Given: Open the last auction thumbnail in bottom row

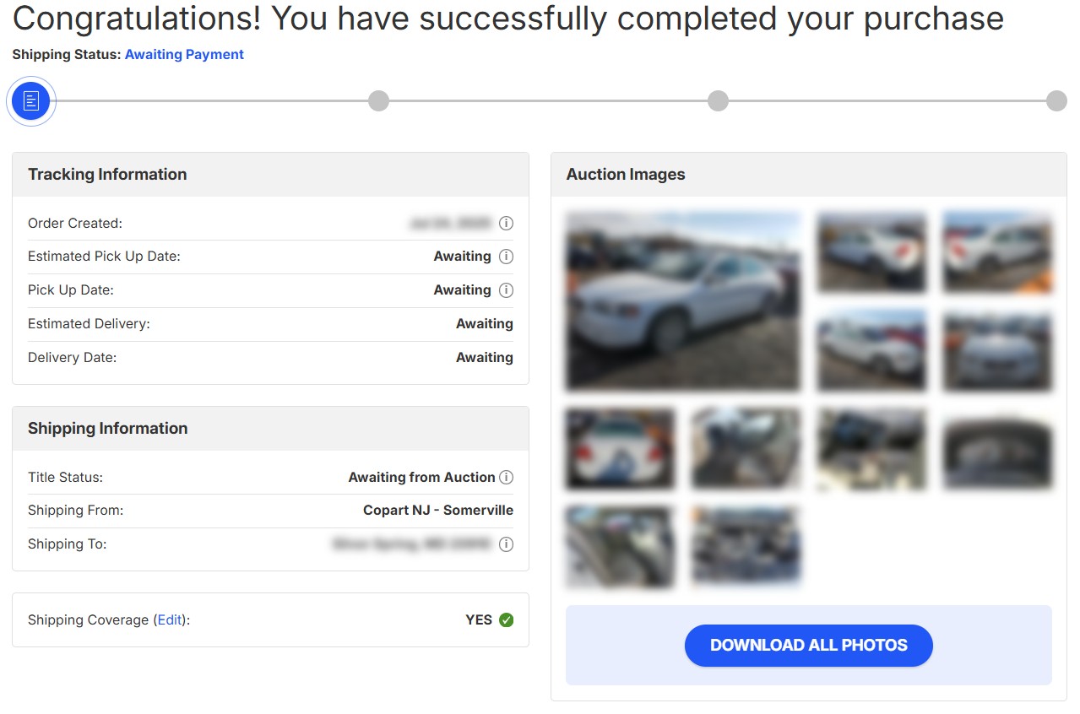Looking at the screenshot, I should (x=746, y=546).
